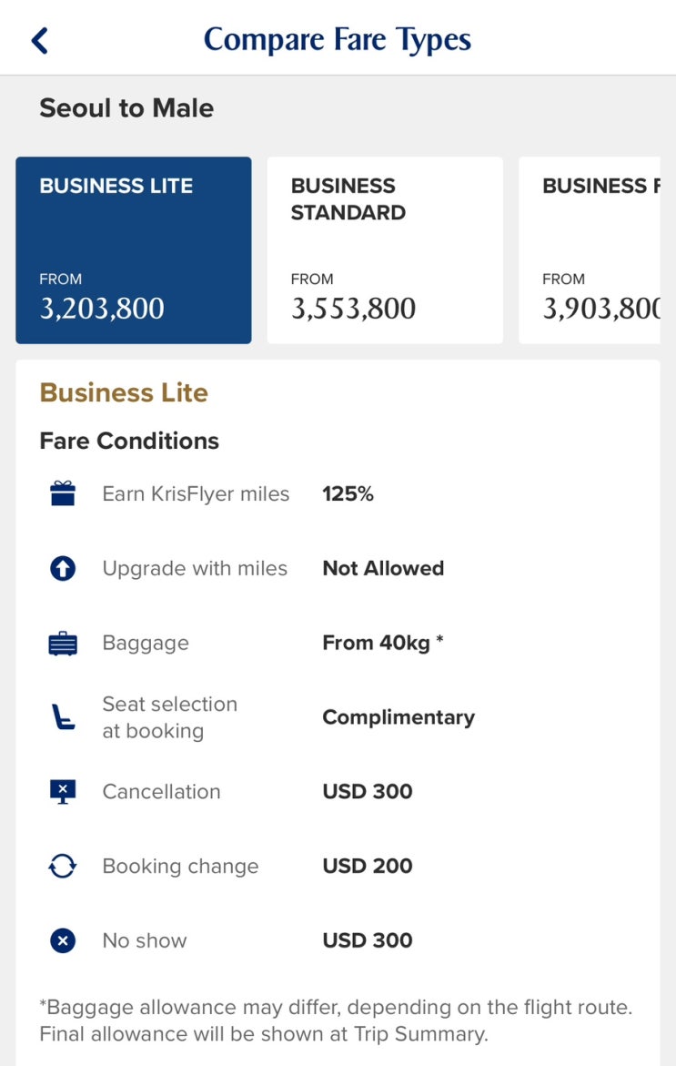Click the cancellation icon

63,792
